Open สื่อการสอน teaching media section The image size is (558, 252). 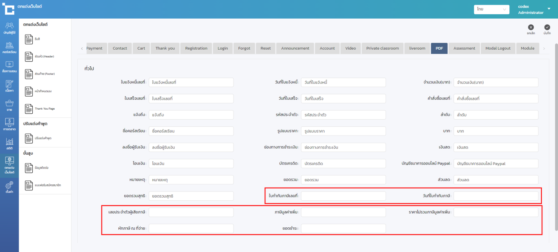(9, 66)
